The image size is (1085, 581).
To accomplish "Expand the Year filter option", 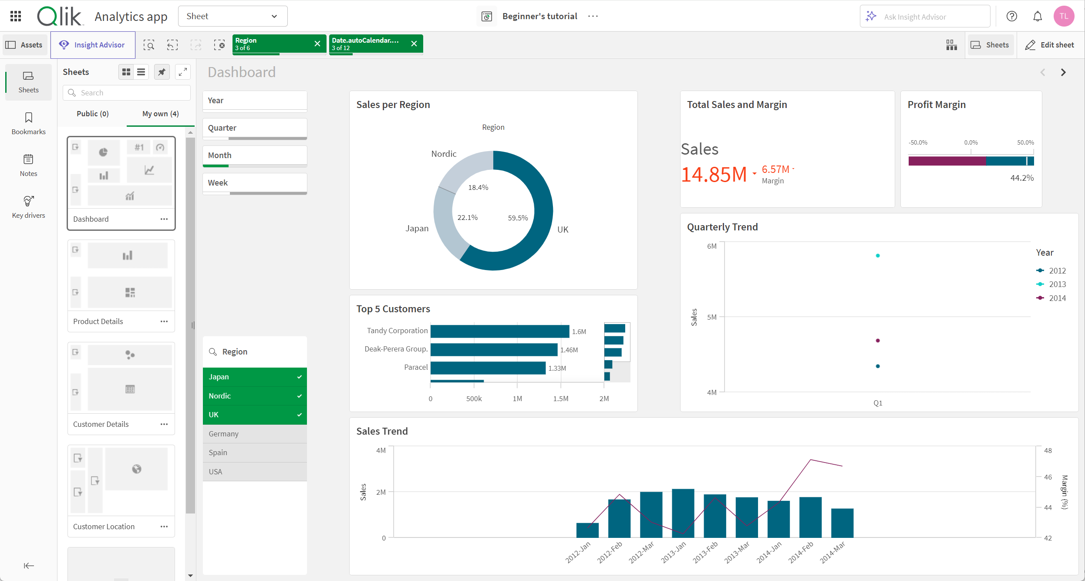I will point(254,100).
